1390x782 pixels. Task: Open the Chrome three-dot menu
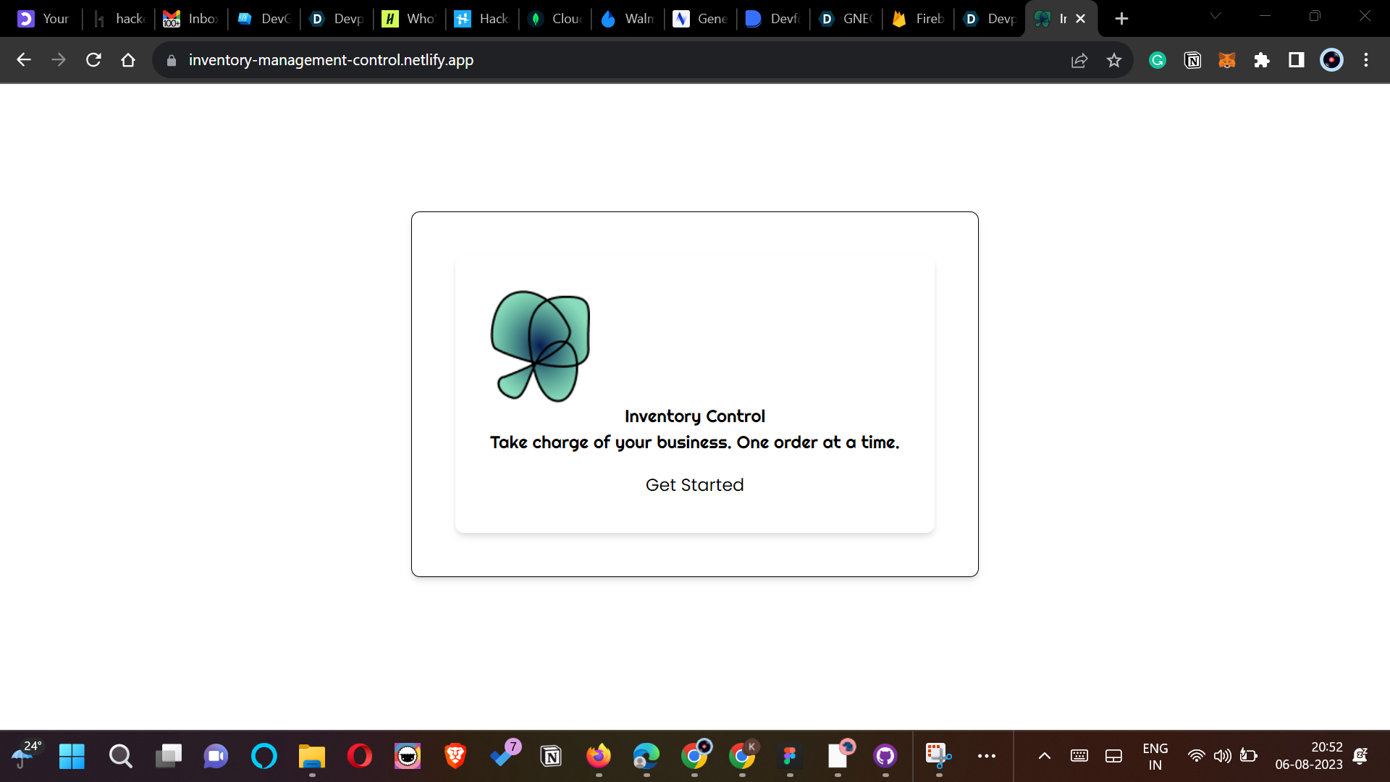click(1366, 60)
